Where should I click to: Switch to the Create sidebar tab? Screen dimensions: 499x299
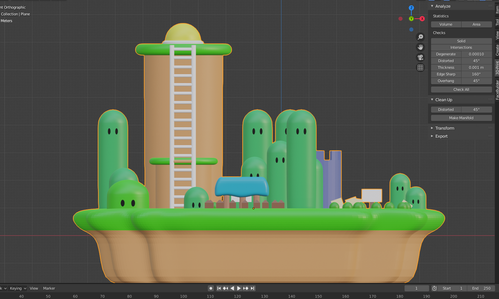tap(497, 50)
